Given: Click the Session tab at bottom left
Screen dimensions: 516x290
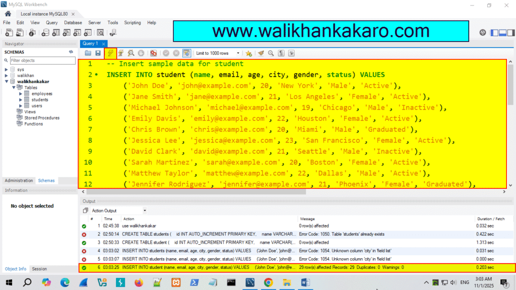Looking at the screenshot, I should pos(39,268).
